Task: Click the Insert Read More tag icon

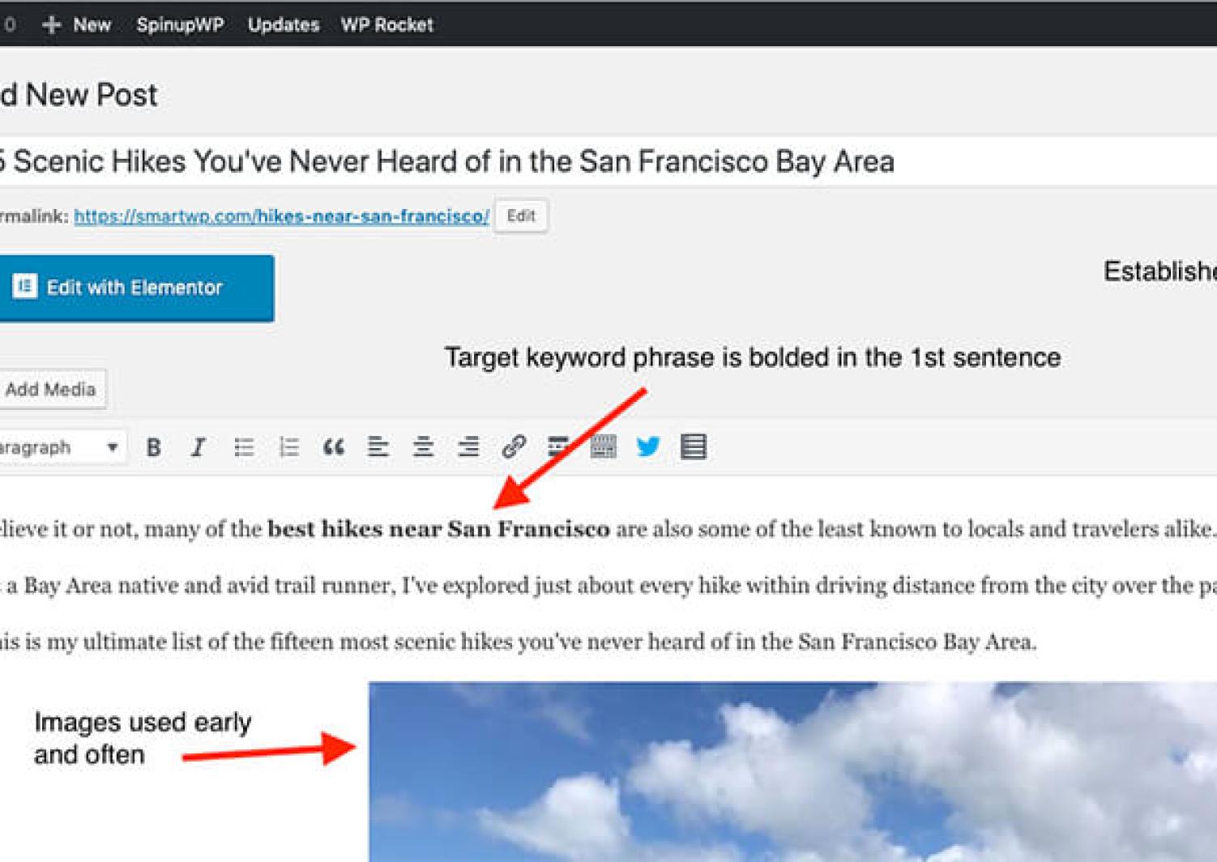Action: point(557,447)
